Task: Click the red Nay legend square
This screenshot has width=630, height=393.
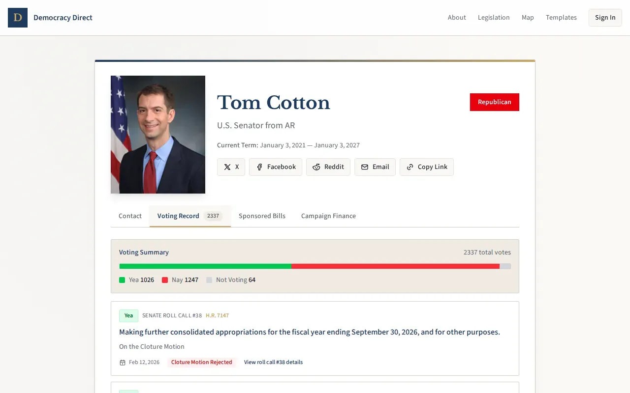Action: pyautogui.click(x=165, y=280)
